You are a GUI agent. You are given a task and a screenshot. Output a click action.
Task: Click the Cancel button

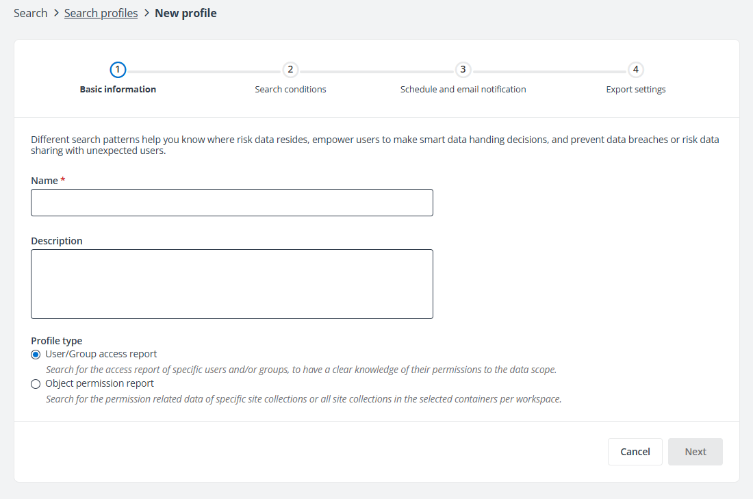pyautogui.click(x=635, y=451)
